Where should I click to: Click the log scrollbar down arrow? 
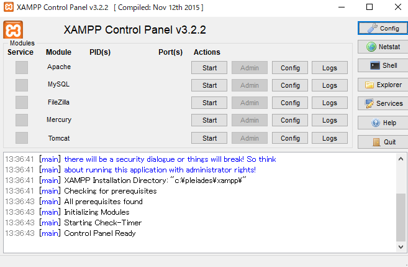coord(401,246)
